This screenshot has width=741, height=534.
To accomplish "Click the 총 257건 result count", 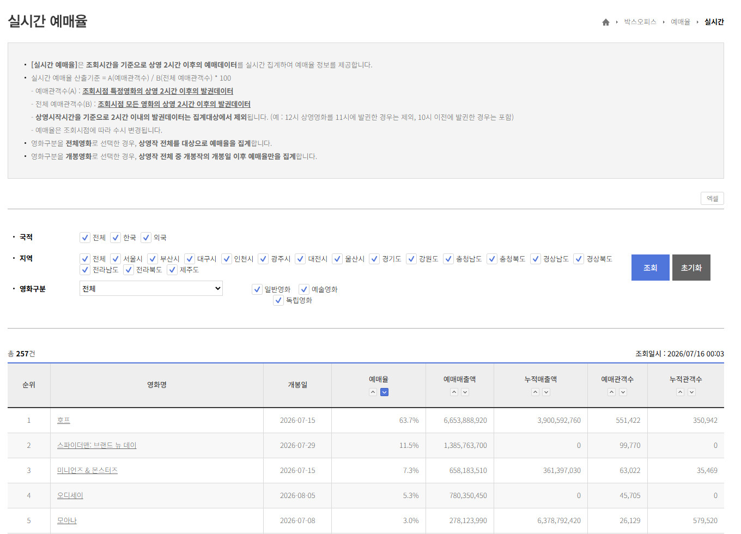I will point(21,354).
